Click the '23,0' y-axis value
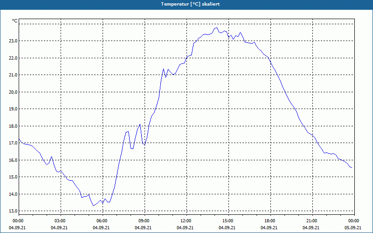The width and height of the screenshot is (373, 233). [x=14, y=41]
